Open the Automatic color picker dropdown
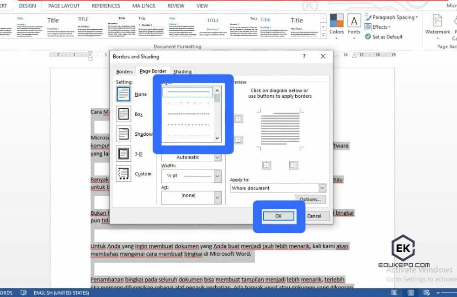This screenshot has height=297, width=457. (x=218, y=157)
